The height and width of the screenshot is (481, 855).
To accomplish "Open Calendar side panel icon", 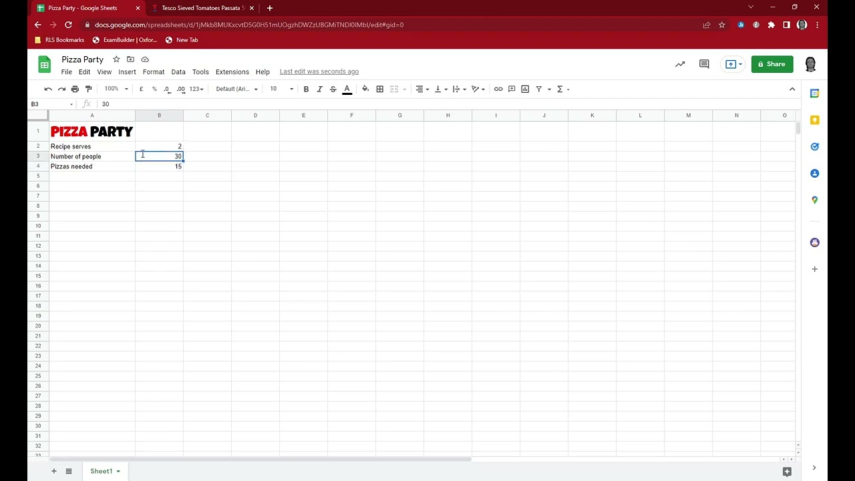I will click(814, 94).
